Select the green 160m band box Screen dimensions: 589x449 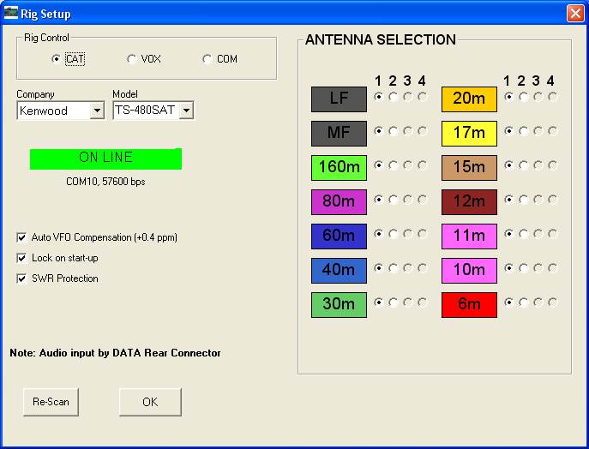339,168
